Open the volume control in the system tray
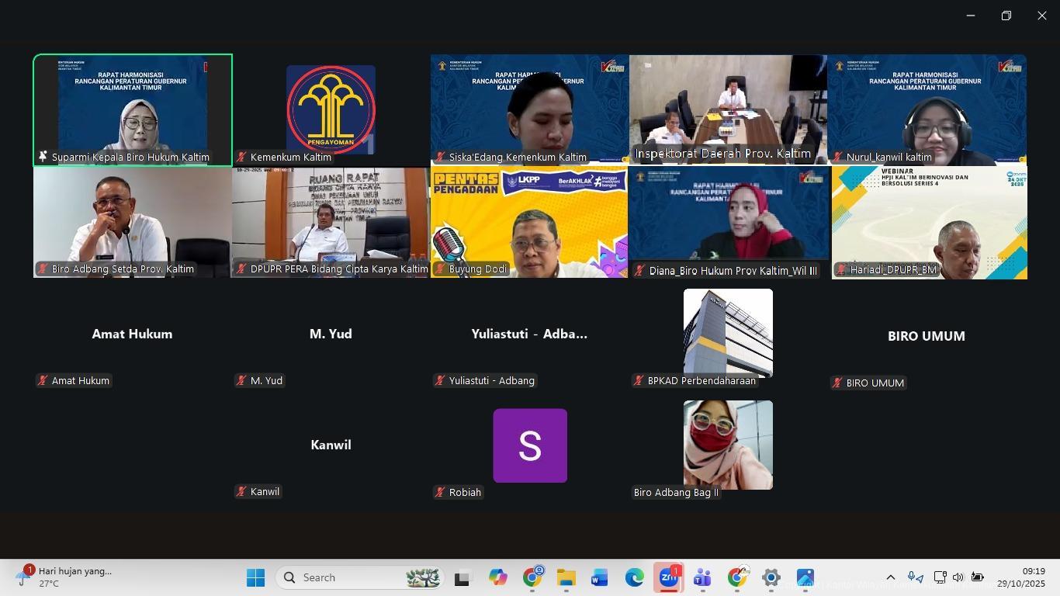The image size is (1060, 596). pyautogui.click(x=958, y=577)
